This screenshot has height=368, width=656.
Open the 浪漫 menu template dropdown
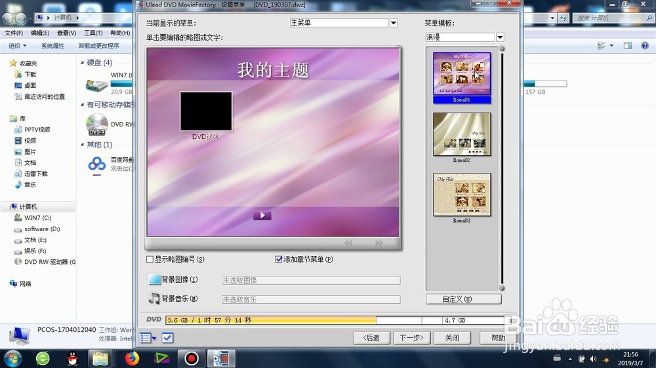tap(500, 37)
